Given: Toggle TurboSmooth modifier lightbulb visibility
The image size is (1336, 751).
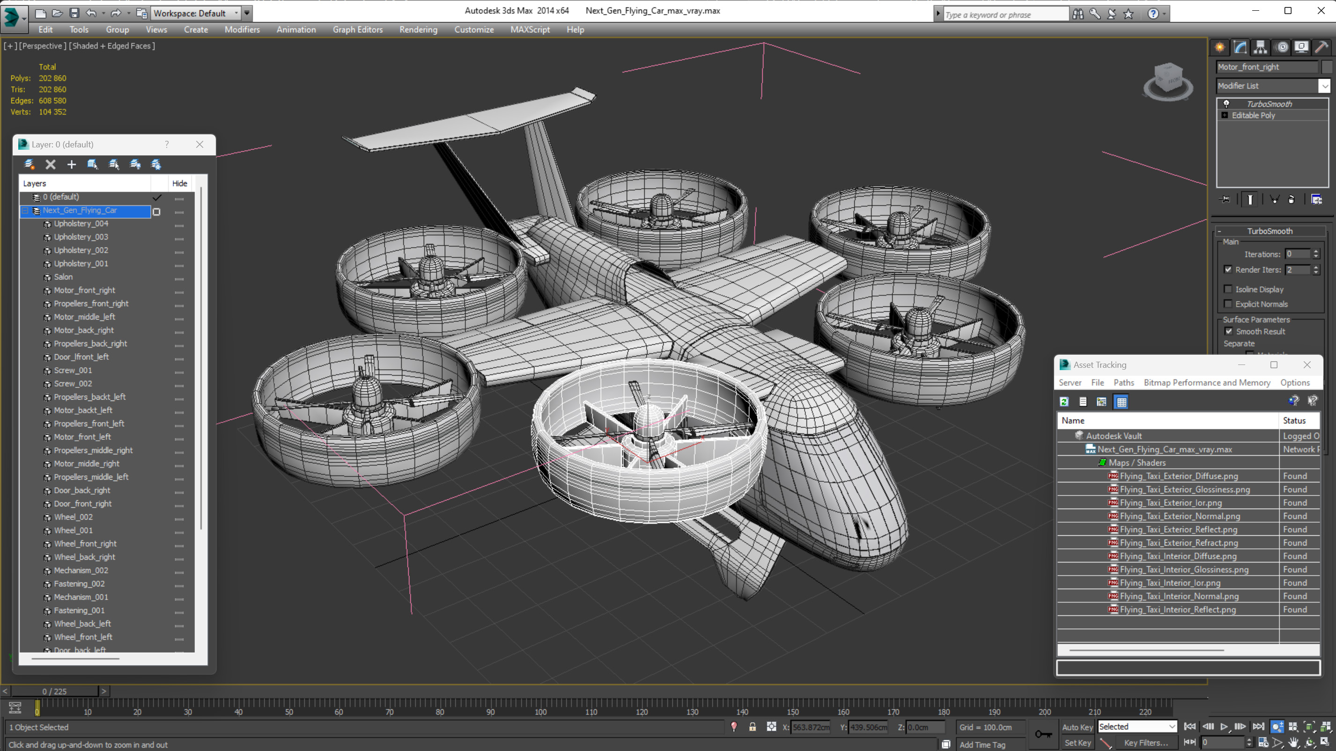Looking at the screenshot, I should click(1226, 104).
